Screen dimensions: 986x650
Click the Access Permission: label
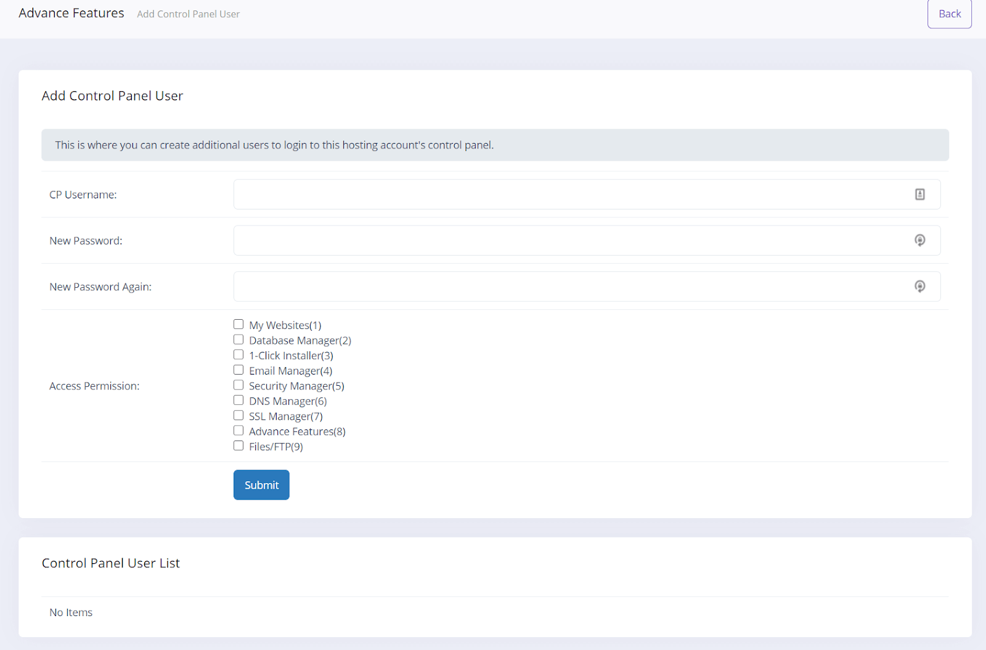(94, 386)
